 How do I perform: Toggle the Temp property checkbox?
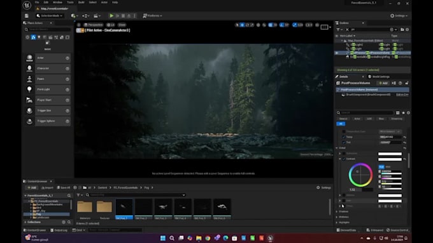pyautogui.click(x=344, y=137)
